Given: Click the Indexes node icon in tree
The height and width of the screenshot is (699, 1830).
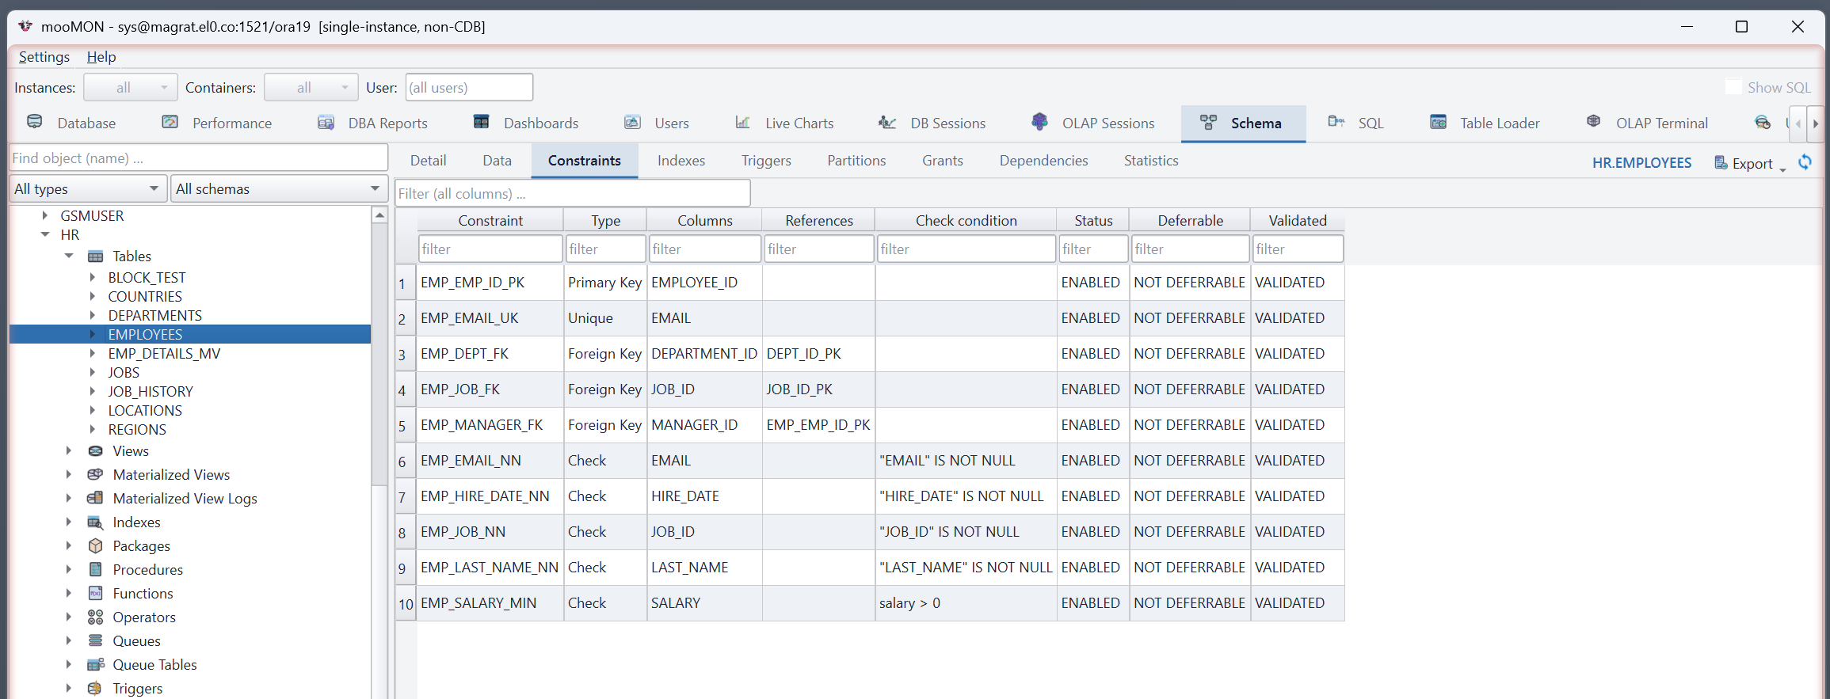Looking at the screenshot, I should tap(96, 522).
